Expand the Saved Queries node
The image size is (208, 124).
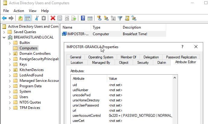4,32
